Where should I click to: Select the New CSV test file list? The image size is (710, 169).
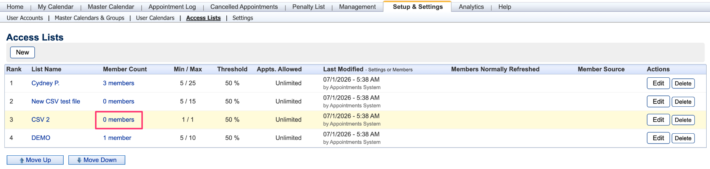[x=56, y=101]
